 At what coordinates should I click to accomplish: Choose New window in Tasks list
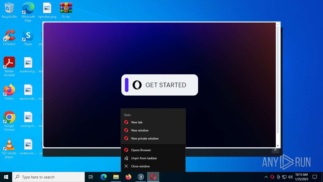click(x=153, y=130)
